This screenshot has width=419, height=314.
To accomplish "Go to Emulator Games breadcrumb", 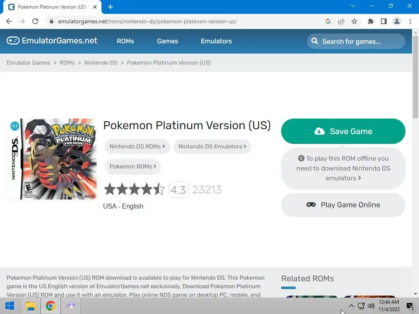I will point(28,63).
